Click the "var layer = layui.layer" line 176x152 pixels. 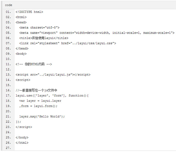click(x=40, y=101)
